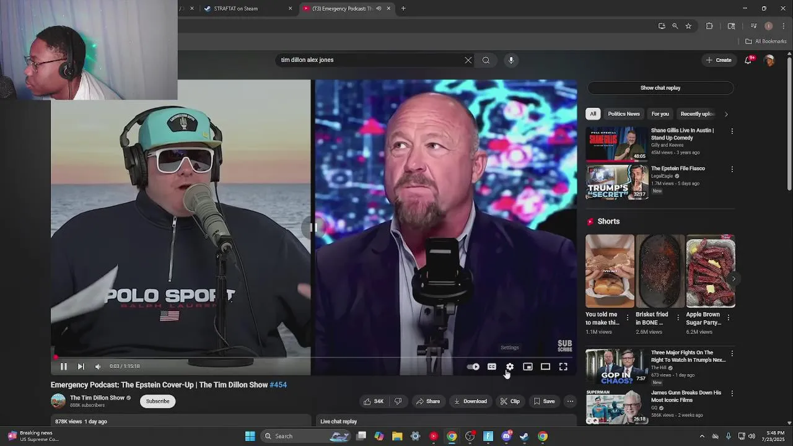This screenshot has width=793, height=446.
Task: Open options for James Gunn video
Action: (732, 394)
